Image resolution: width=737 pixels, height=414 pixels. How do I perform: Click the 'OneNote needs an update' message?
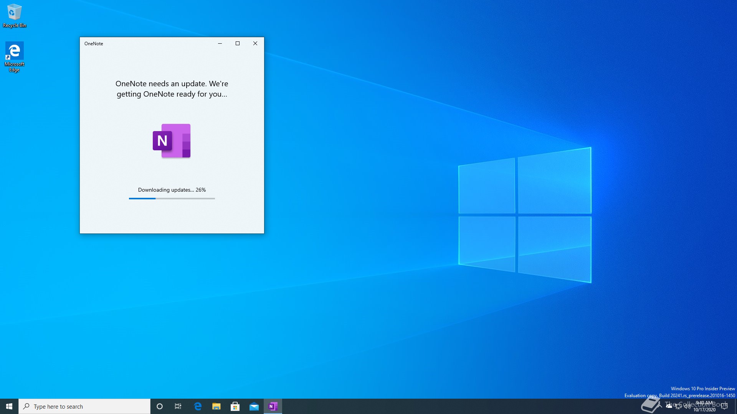point(172,89)
